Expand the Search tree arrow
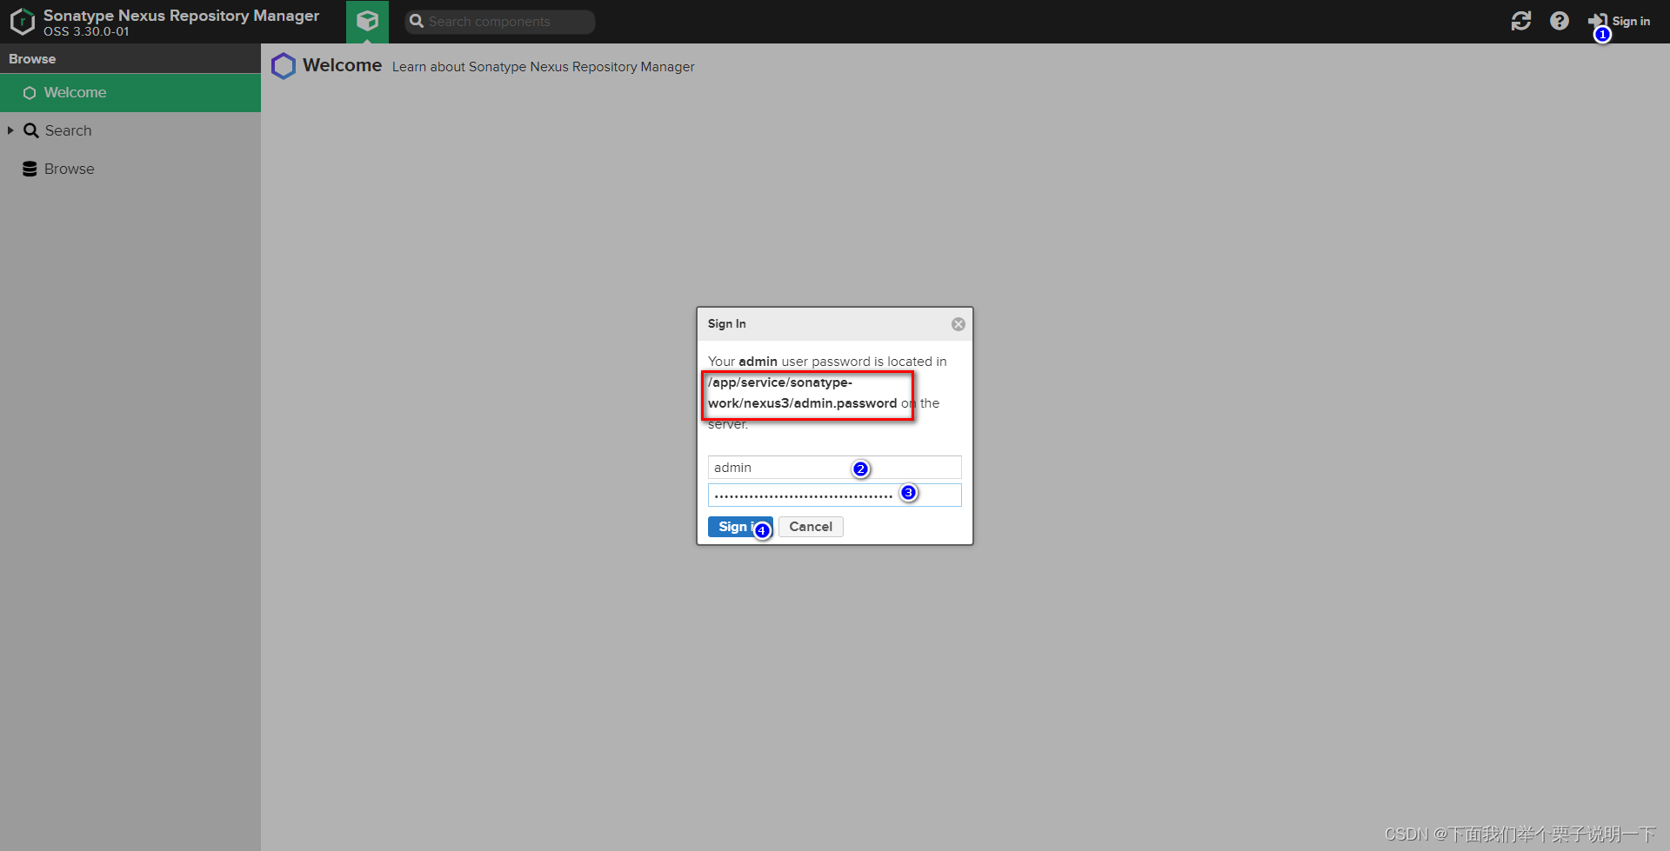The width and height of the screenshot is (1670, 851). [x=10, y=130]
